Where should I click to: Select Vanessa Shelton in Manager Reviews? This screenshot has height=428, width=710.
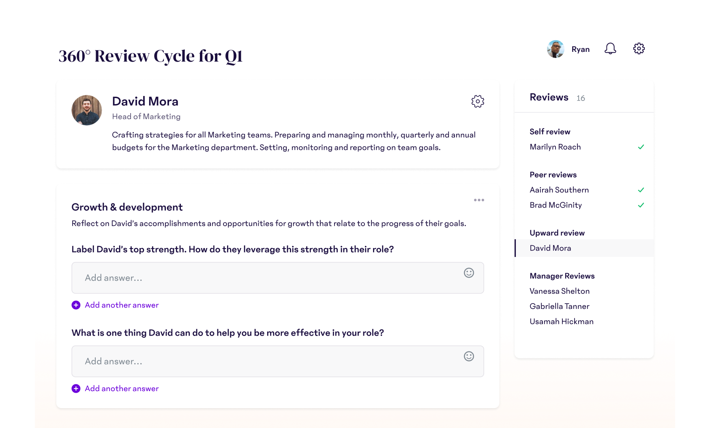tap(560, 291)
